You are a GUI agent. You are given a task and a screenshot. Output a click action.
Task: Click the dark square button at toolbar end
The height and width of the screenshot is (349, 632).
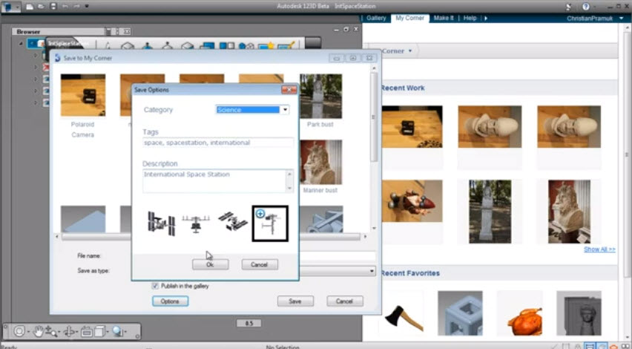click(x=313, y=43)
